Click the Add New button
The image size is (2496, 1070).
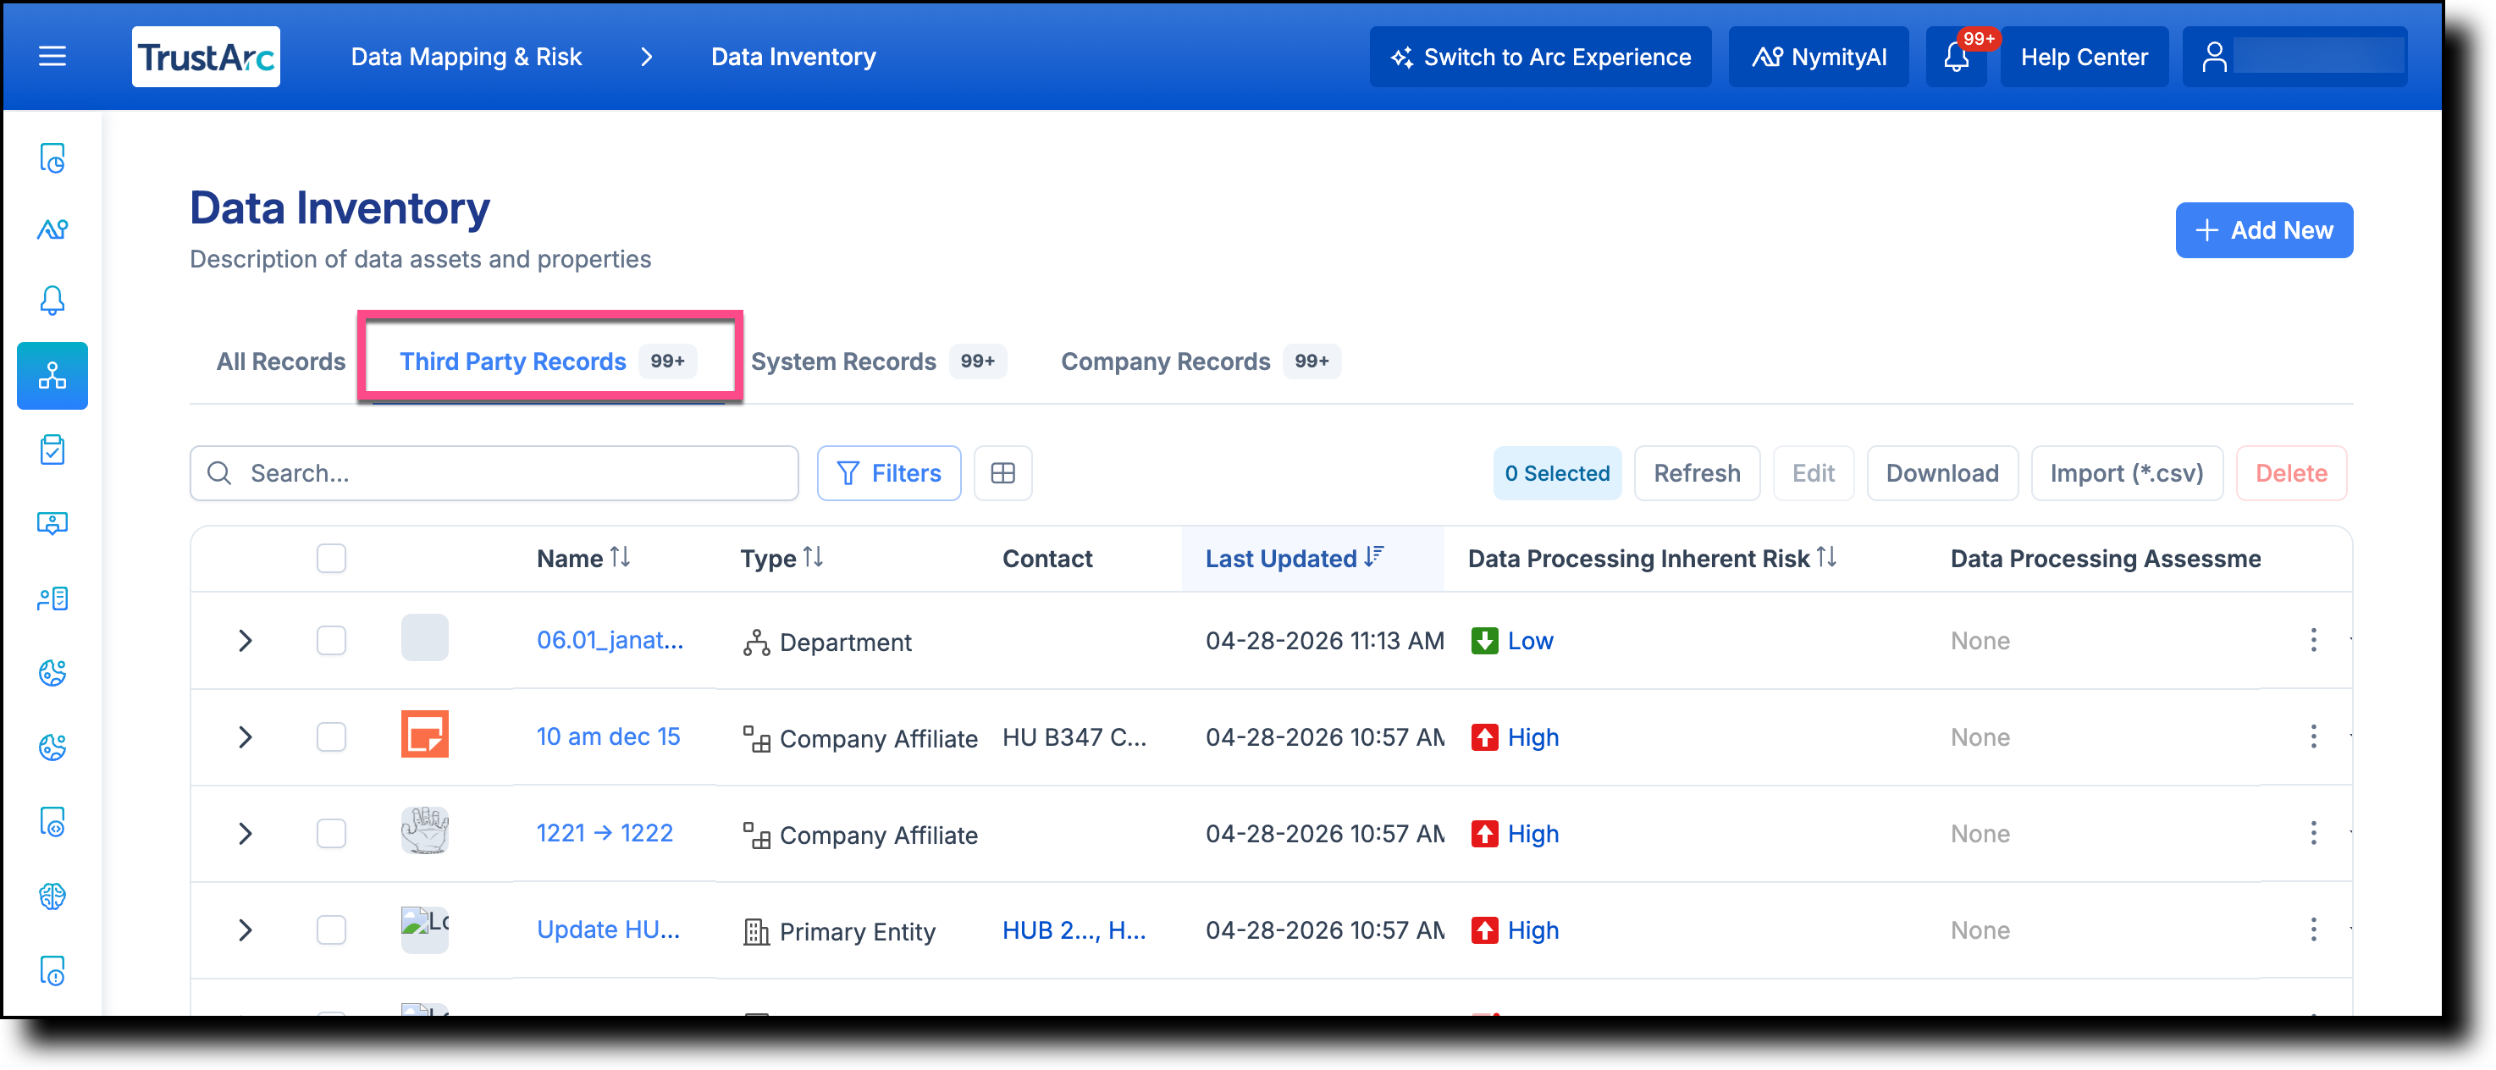(x=2264, y=229)
